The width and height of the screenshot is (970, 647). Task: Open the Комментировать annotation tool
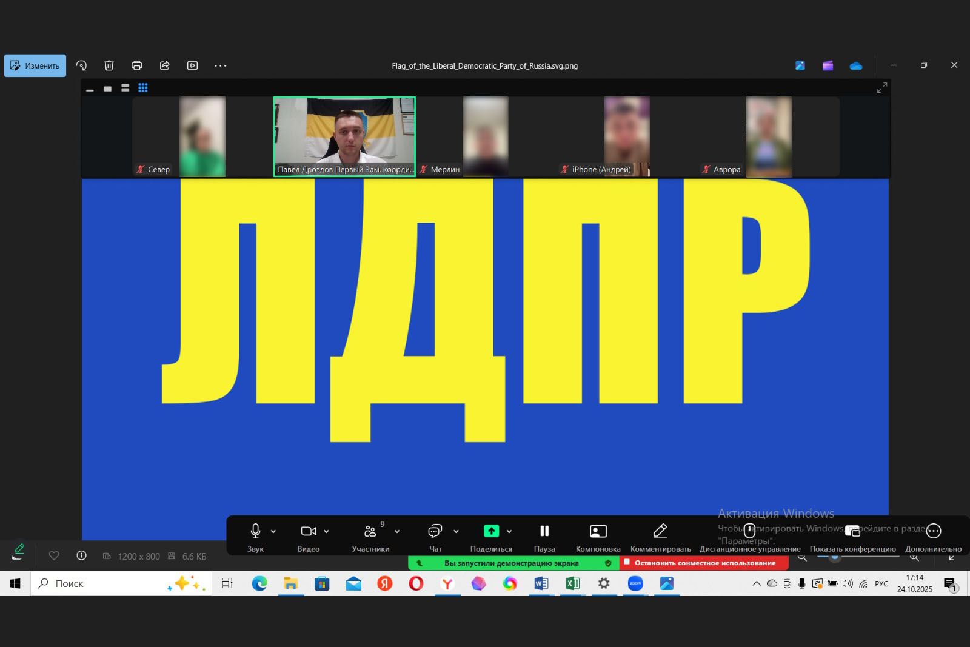pos(660,537)
